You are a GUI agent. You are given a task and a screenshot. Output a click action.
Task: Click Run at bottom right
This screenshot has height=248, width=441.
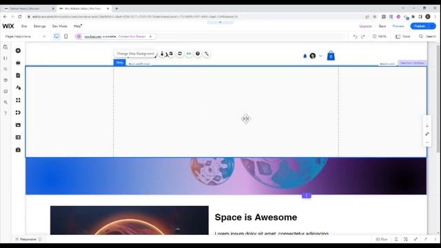(382, 239)
